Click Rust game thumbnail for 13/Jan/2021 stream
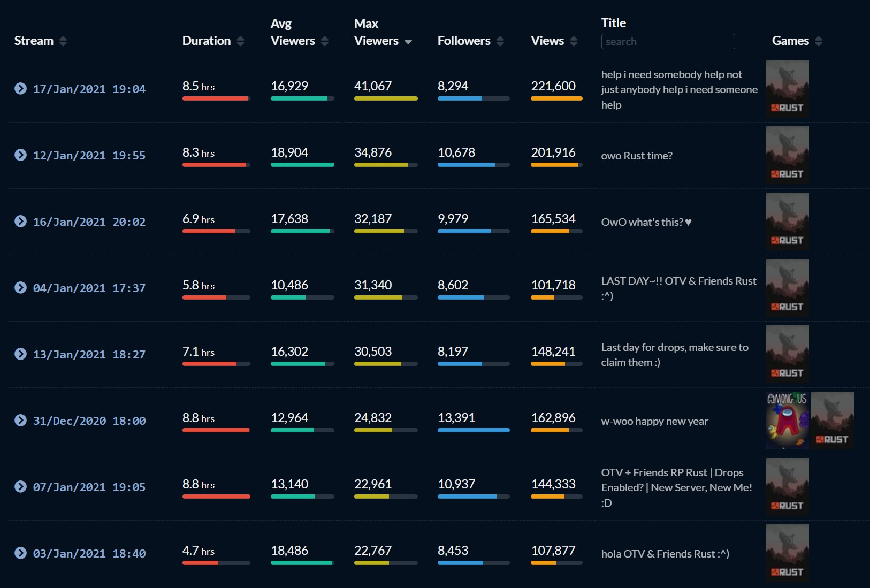 click(787, 354)
